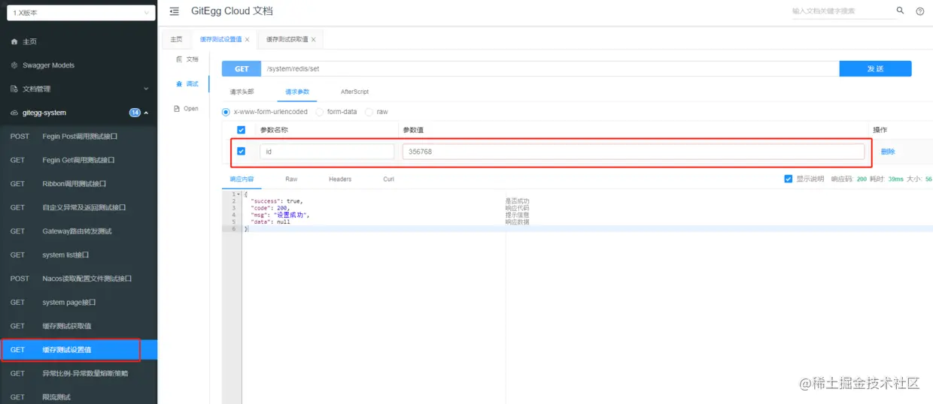Click the GET method selector
Viewport: 933px width, 404px height.
pyautogui.click(x=242, y=68)
